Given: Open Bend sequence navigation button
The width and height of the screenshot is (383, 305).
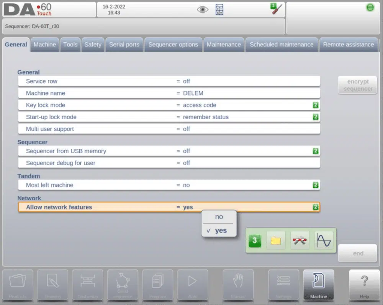Looking at the screenshot, I should [123, 285].
